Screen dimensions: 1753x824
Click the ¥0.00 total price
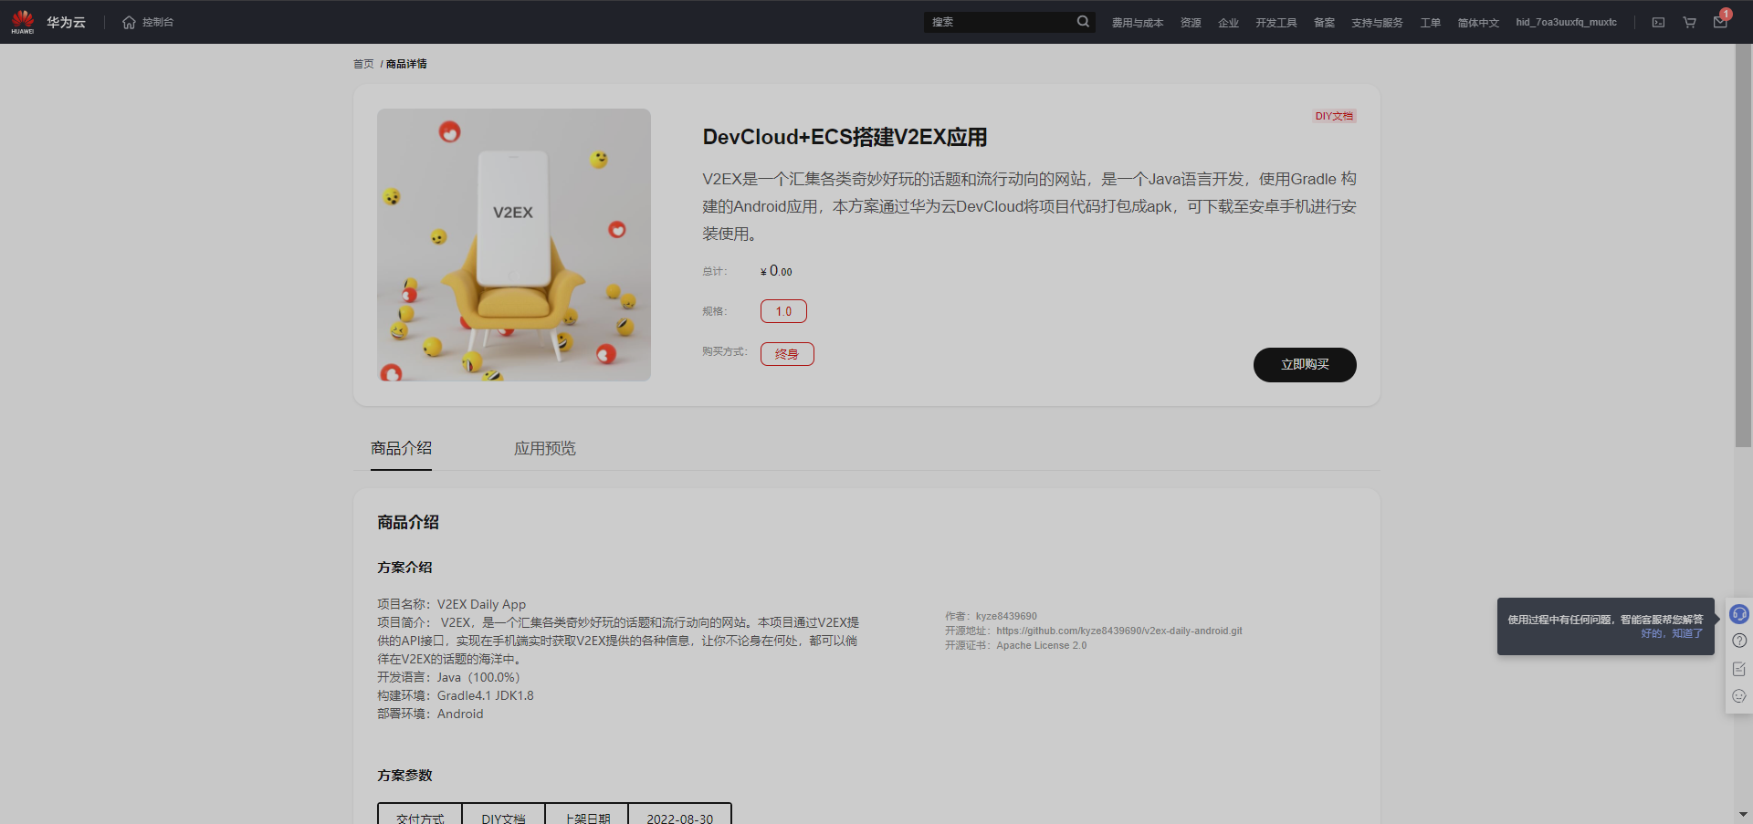pos(776,271)
